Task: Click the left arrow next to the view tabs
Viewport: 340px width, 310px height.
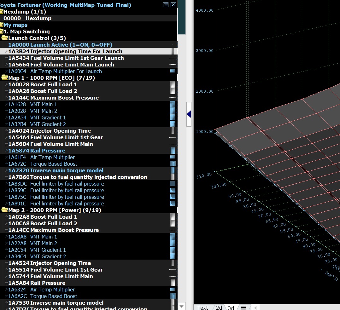Action: [x=255, y=307]
